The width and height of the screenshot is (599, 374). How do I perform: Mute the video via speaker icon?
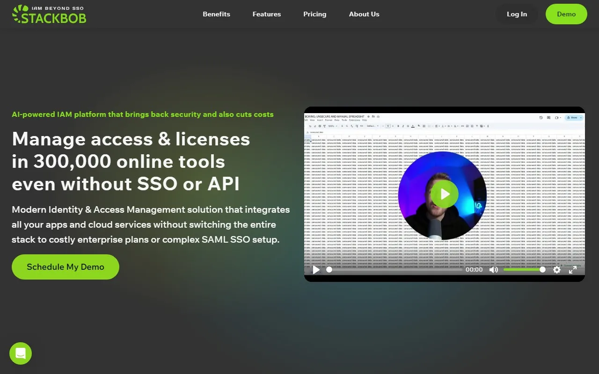coord(494,270)
